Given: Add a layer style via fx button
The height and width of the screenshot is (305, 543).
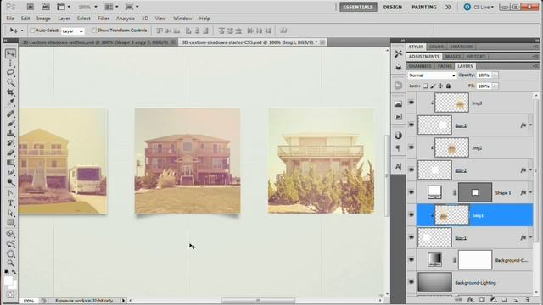Looking at the screenshot, I should click(470, 300).
